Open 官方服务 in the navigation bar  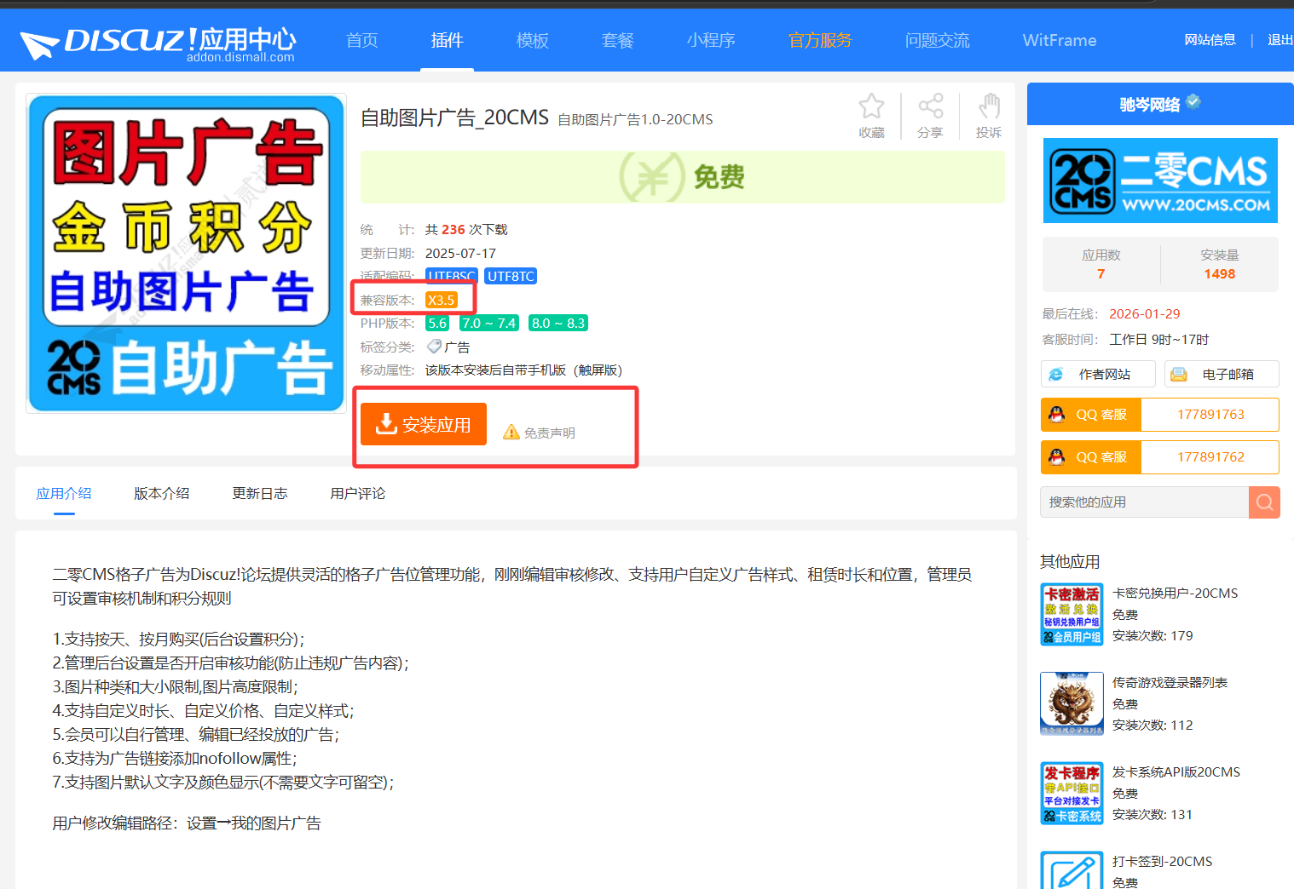click(x=820, y=40)
